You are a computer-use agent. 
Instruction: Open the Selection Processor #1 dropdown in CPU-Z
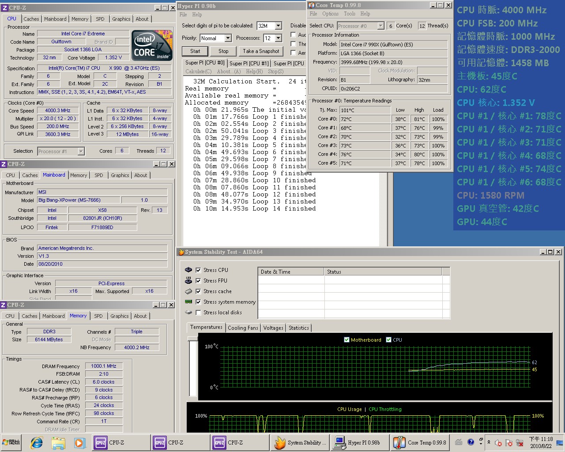pyautogui.click(x=81, y=151)
